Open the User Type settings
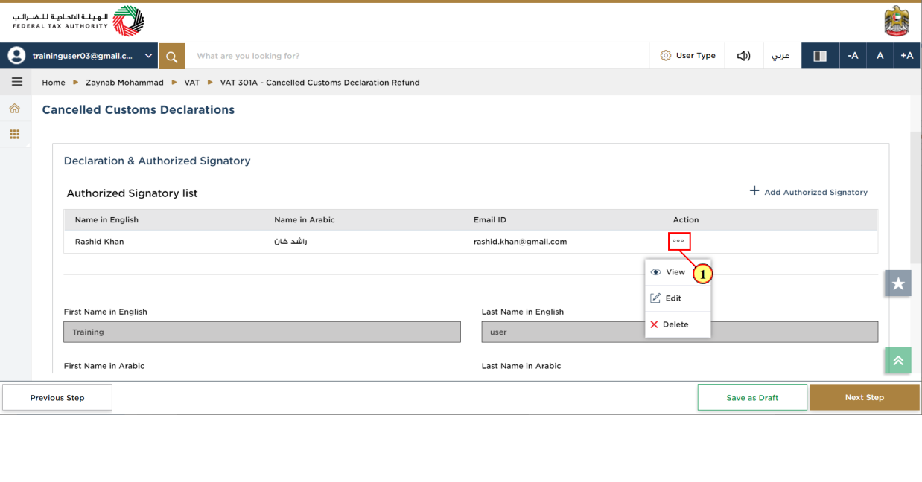The height and width of the screenshot is (482, 922). tap(687, 56)
